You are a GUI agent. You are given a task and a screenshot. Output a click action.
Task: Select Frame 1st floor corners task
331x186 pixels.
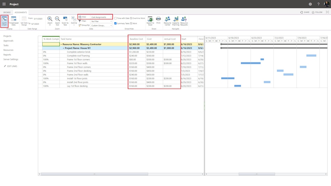coord(78,60)
